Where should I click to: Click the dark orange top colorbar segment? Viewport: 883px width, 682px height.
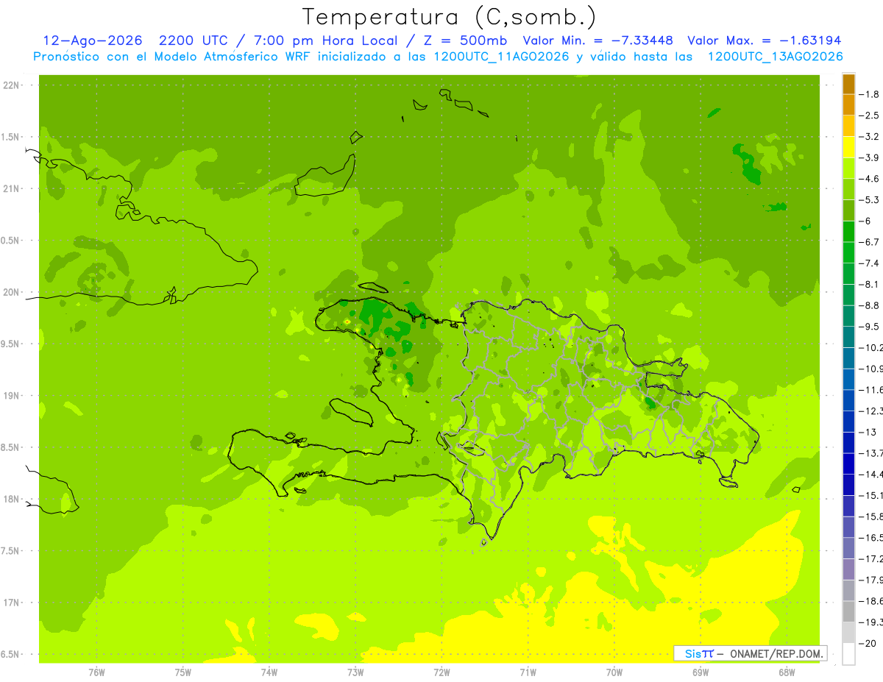coord(849,84)
